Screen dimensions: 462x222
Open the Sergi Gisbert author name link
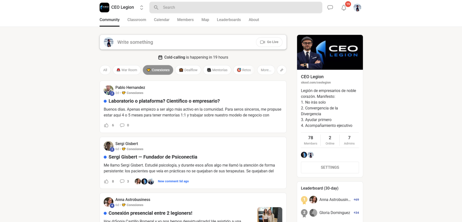(x=127, y=144)
